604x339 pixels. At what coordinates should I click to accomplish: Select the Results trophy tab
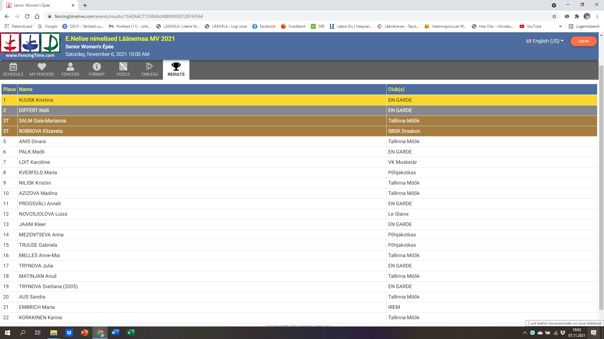176,69
